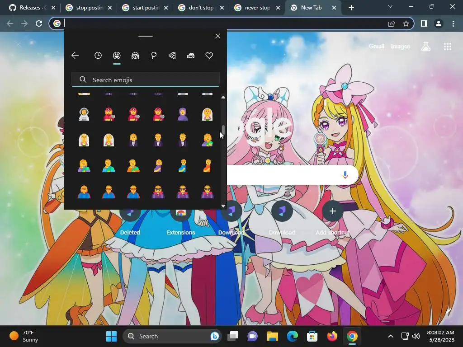The height and width of the screenshot is (347, 463).
Task: Insert the woman with headscarf emoji
Action: 183,114
